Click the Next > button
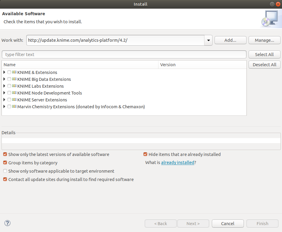 [x=193, y=224]
